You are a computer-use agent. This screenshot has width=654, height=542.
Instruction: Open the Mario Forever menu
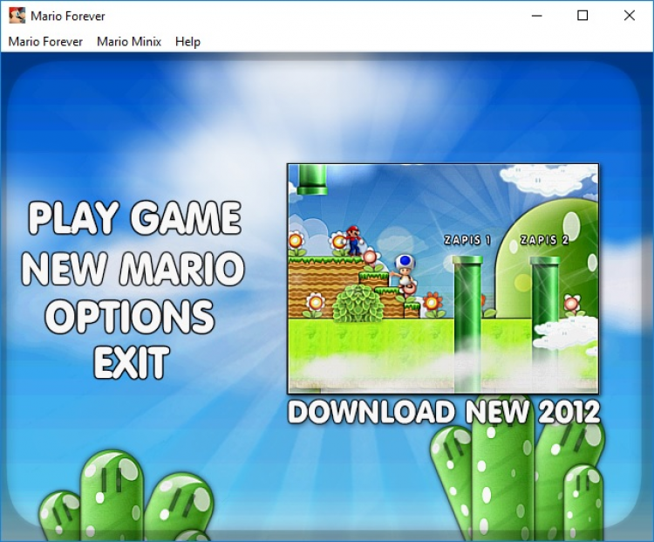pos(45,42)
